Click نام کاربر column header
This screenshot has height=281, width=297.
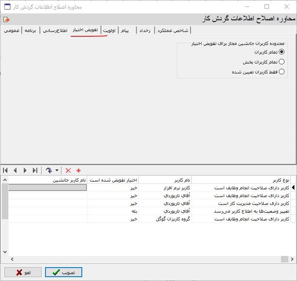coord(165,180)
